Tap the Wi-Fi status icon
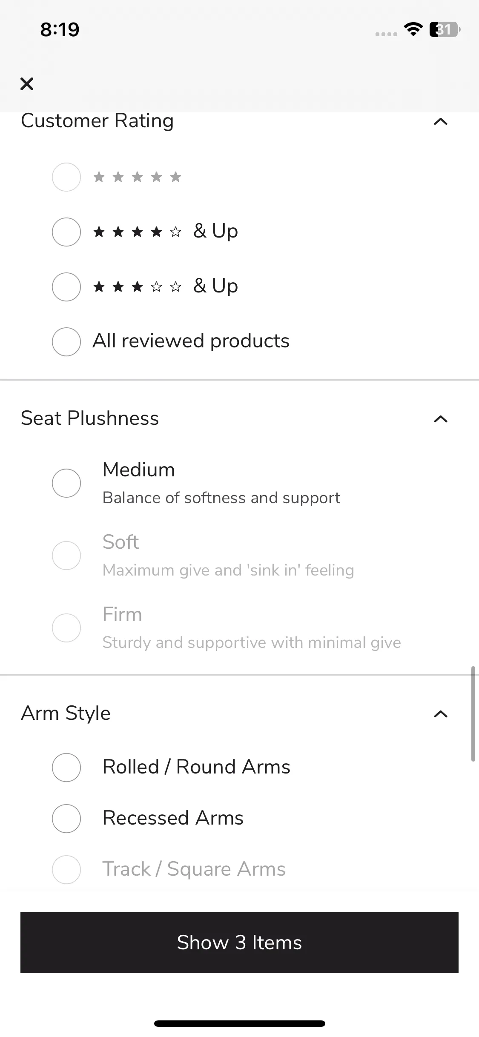 (x=413, y=29)
